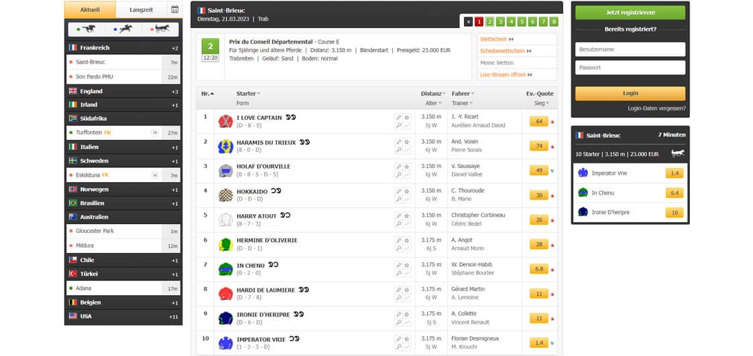Click the Jetzt registrieren button
Screen dimensions: 753x356
pos(630,13)
